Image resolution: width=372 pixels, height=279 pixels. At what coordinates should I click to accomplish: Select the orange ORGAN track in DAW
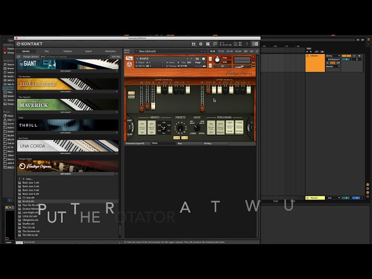tap(315, 63)
